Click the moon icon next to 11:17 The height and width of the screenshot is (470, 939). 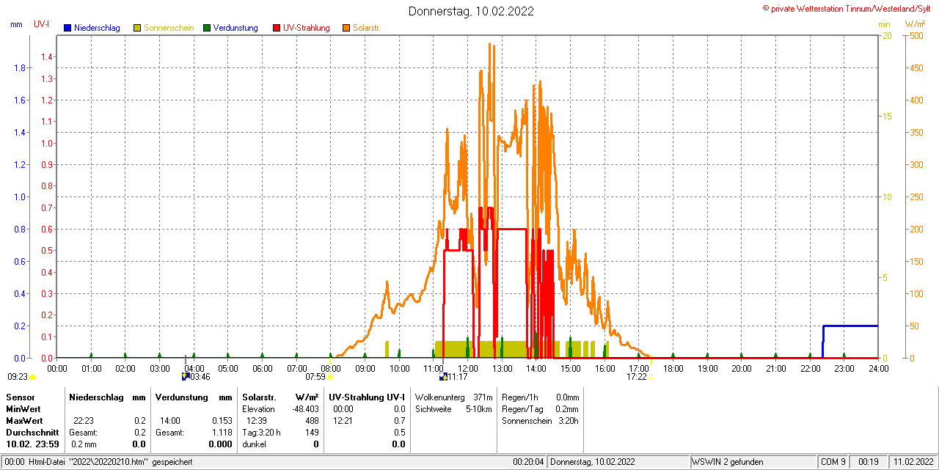coord(443,377)
